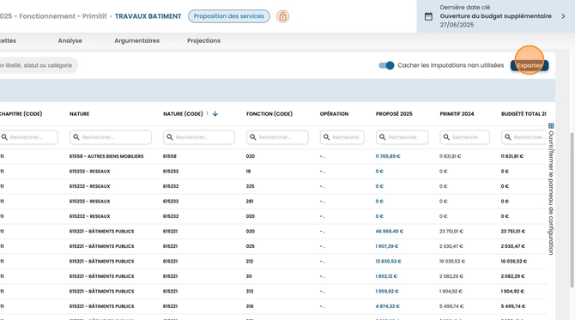Viewport: 575px width, 320px height.
Task: Click the orange lock icon
Action: click(x=282, y=16)
